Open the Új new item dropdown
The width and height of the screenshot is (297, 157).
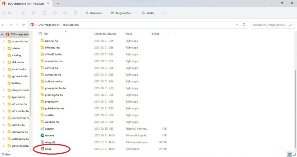[8, 13]
